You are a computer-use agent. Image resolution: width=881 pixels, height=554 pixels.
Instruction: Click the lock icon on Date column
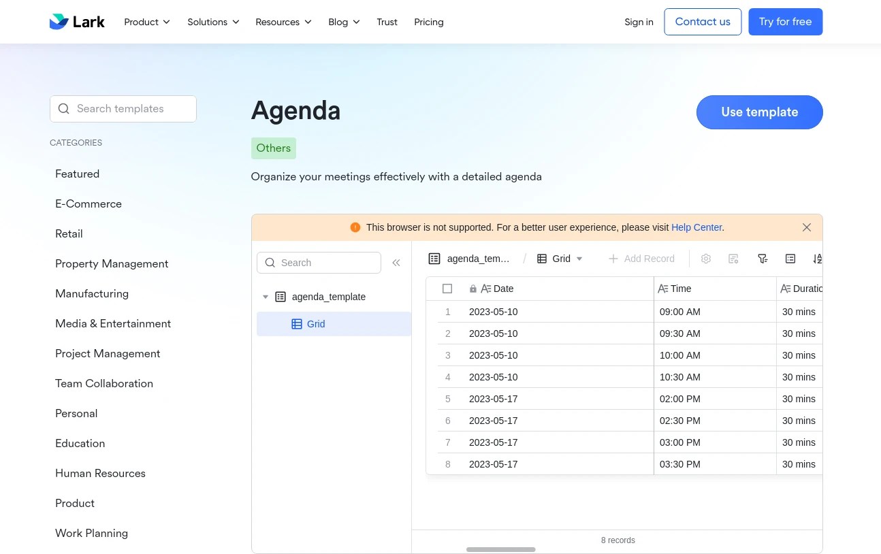point(473,289)
